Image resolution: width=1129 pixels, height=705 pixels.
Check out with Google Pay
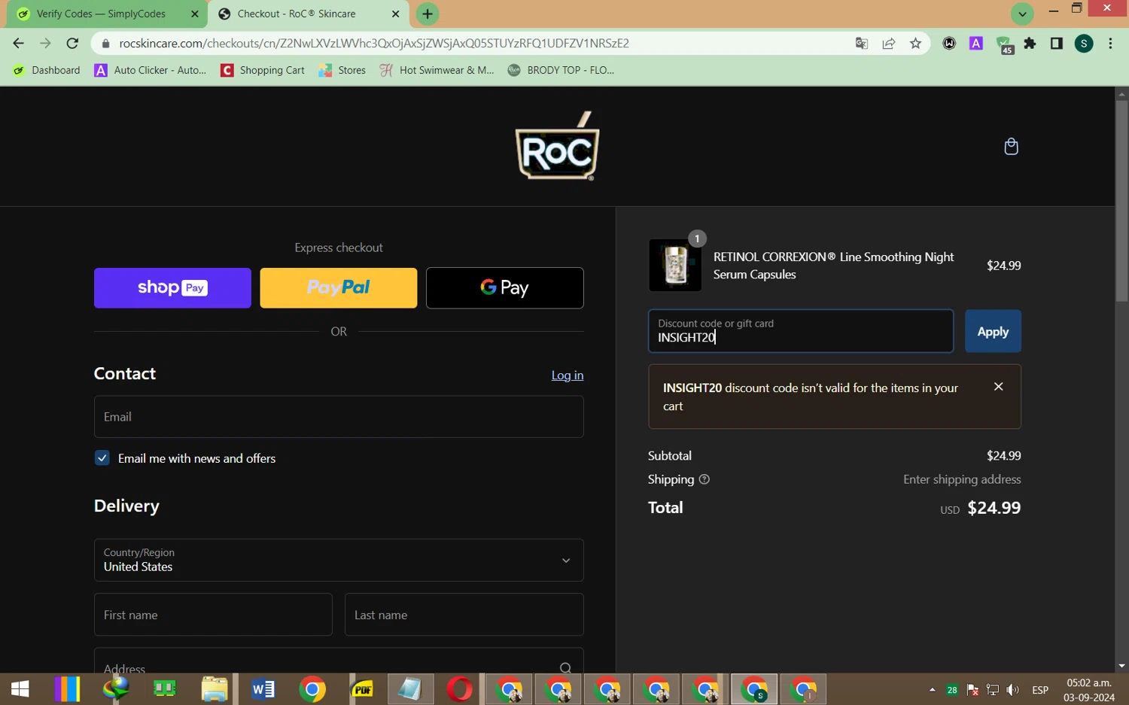point(505,287)
